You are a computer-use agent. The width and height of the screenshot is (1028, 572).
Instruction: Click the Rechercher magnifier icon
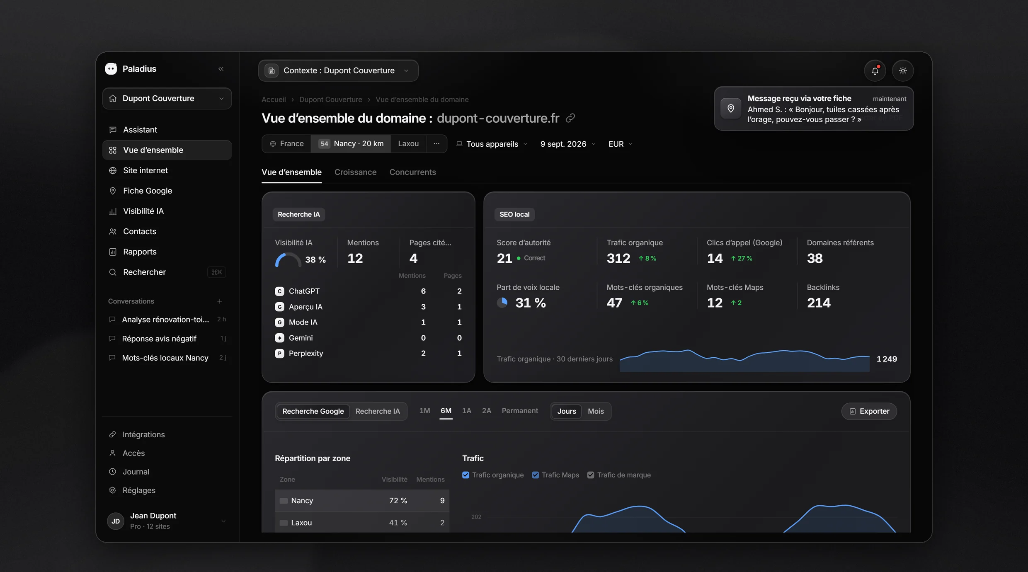[x=113, y=272]
